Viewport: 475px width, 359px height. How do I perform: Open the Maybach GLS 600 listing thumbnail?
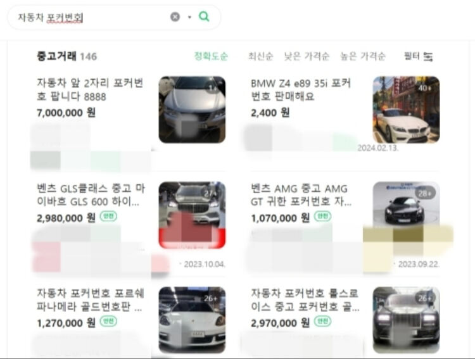click(x=192, y=215)
